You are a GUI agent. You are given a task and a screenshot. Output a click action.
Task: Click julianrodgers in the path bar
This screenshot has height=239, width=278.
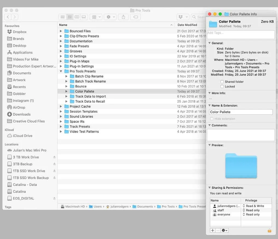[x=117, y=206]
